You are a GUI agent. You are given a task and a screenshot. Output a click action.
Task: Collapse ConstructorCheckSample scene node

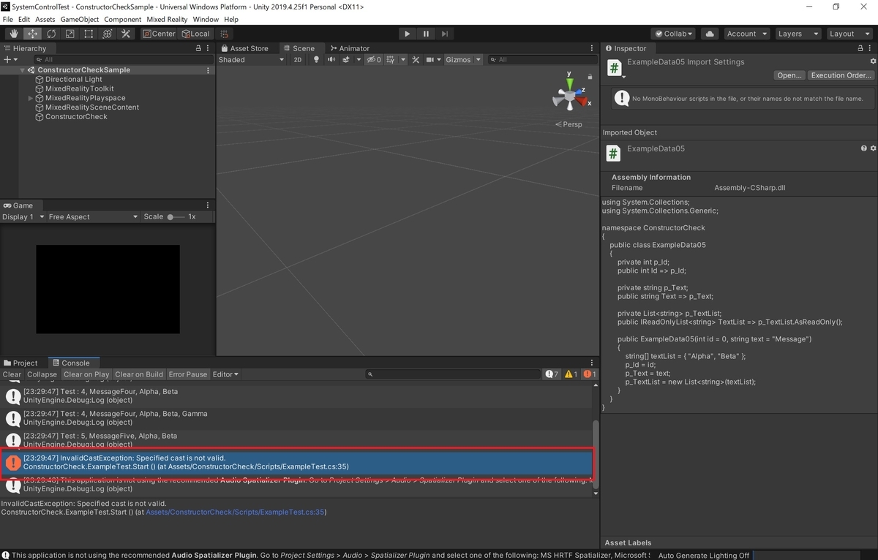tap(22, 70)
